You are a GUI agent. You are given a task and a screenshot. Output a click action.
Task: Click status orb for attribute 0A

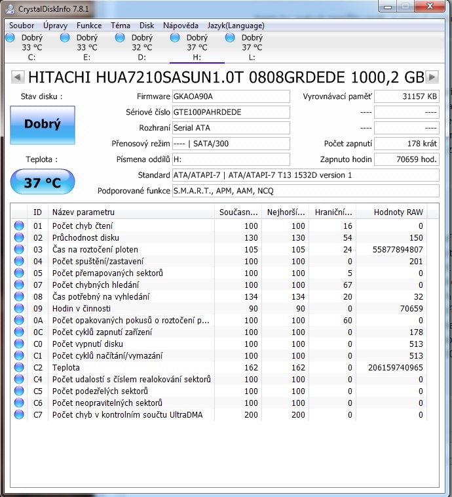(x=19, y=320)
